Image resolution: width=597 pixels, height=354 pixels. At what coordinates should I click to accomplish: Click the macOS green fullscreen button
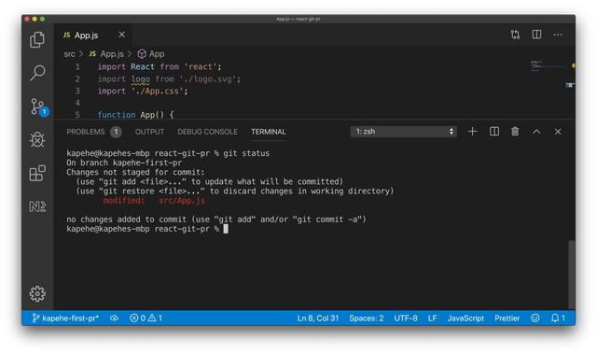point(42,19)
